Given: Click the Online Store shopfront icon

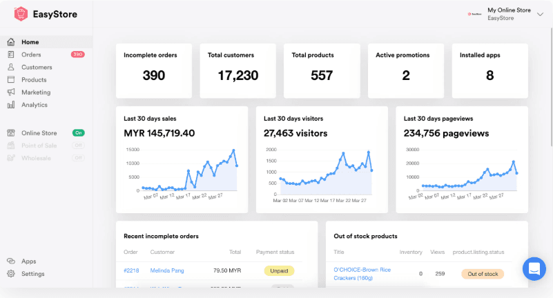Looking at the screenshot, I should (x=11, y=133).
